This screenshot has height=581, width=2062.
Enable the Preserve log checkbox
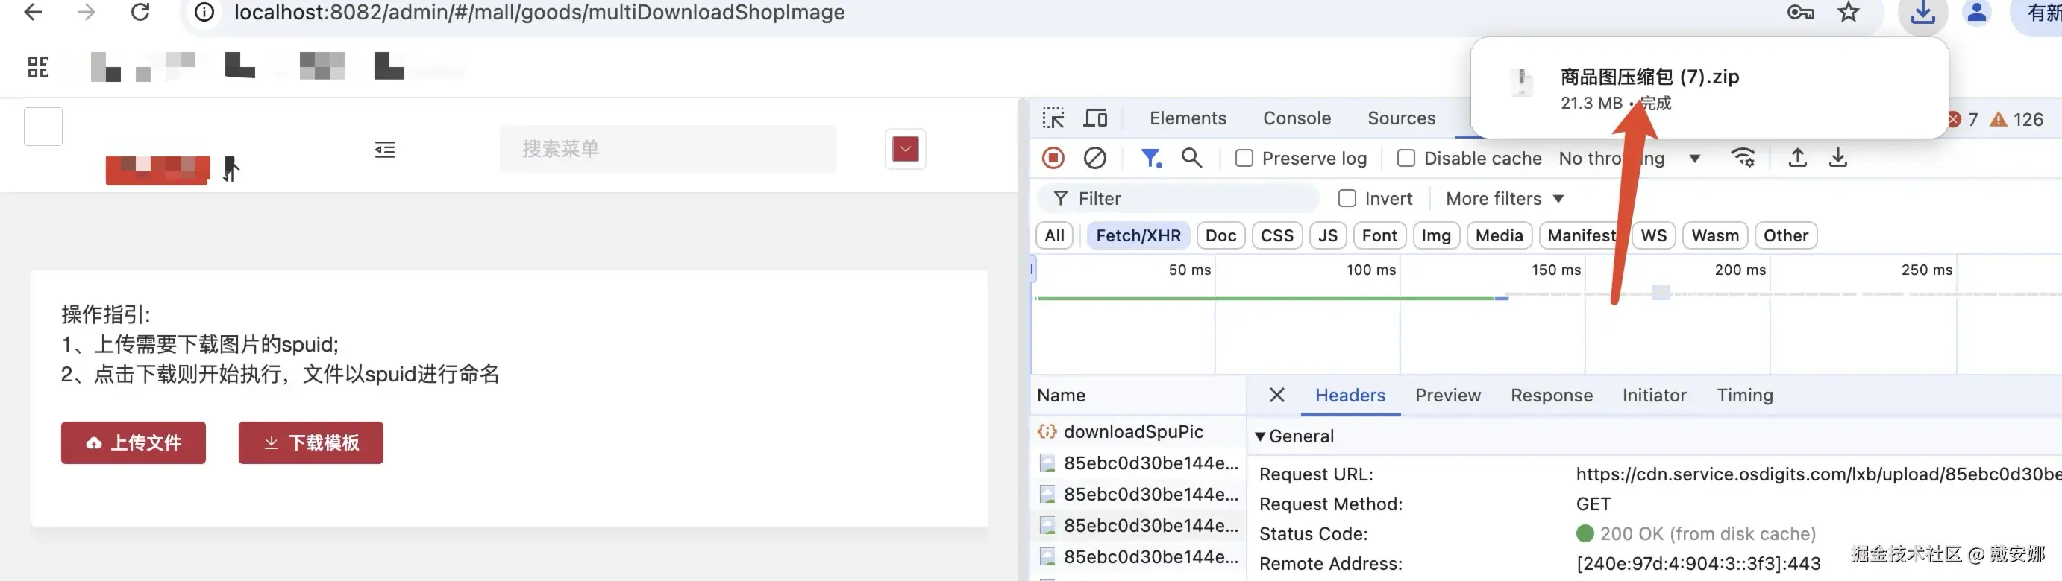tap(1244, 158)
